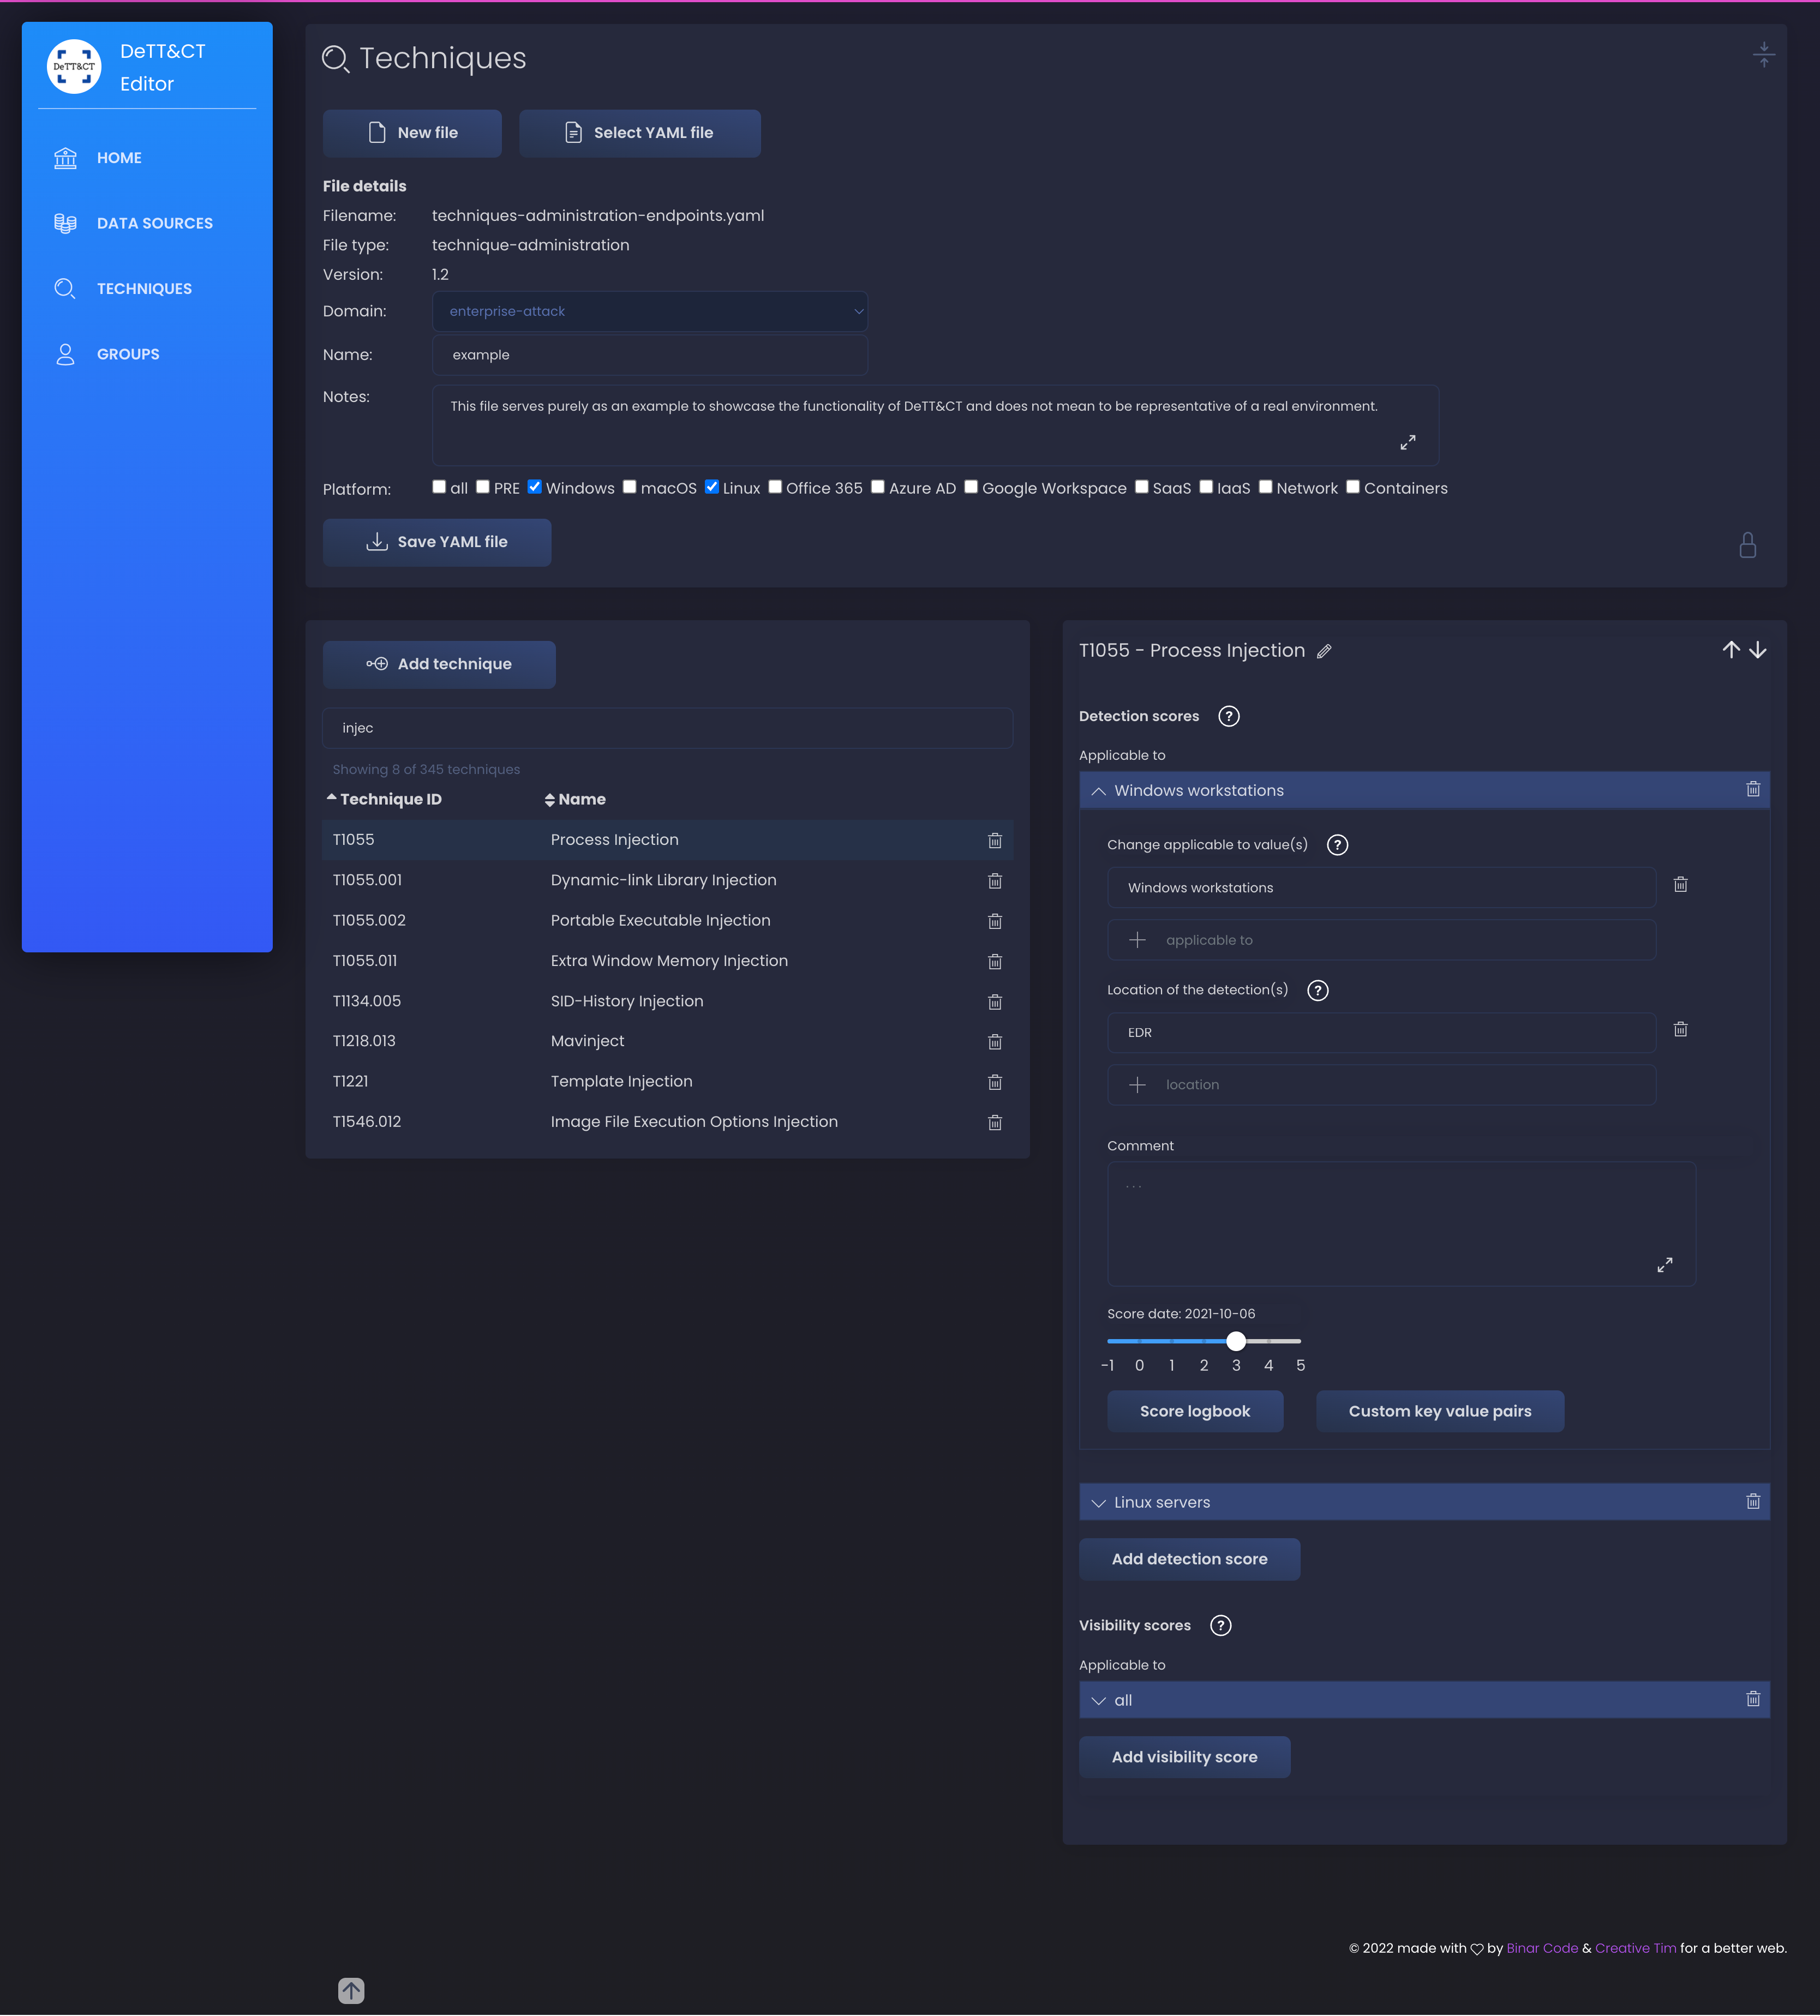The width and height of the screenshot is (1820, 2016).
Task: Click the technique search field containing 'injec'
Action: click(x=667, y=728)
